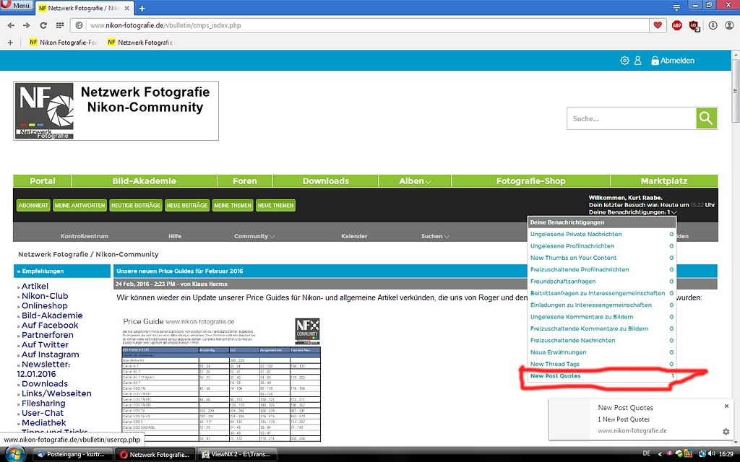This screenshot has height=462, width=740.
Task: Click the Abmelden logout link
Action: click(673, 61)
